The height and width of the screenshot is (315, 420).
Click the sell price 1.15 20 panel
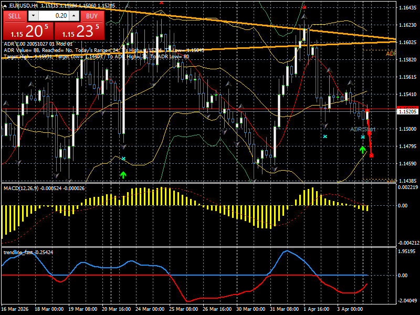pyautogui.click(x=28, y=31)
